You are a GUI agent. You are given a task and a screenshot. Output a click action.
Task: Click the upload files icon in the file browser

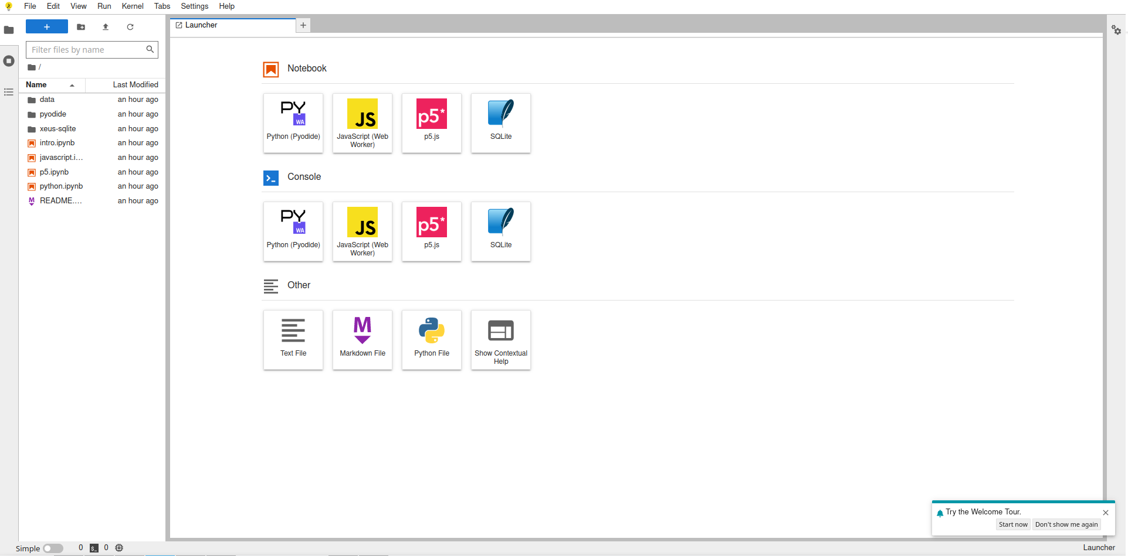tap(106, 27)
